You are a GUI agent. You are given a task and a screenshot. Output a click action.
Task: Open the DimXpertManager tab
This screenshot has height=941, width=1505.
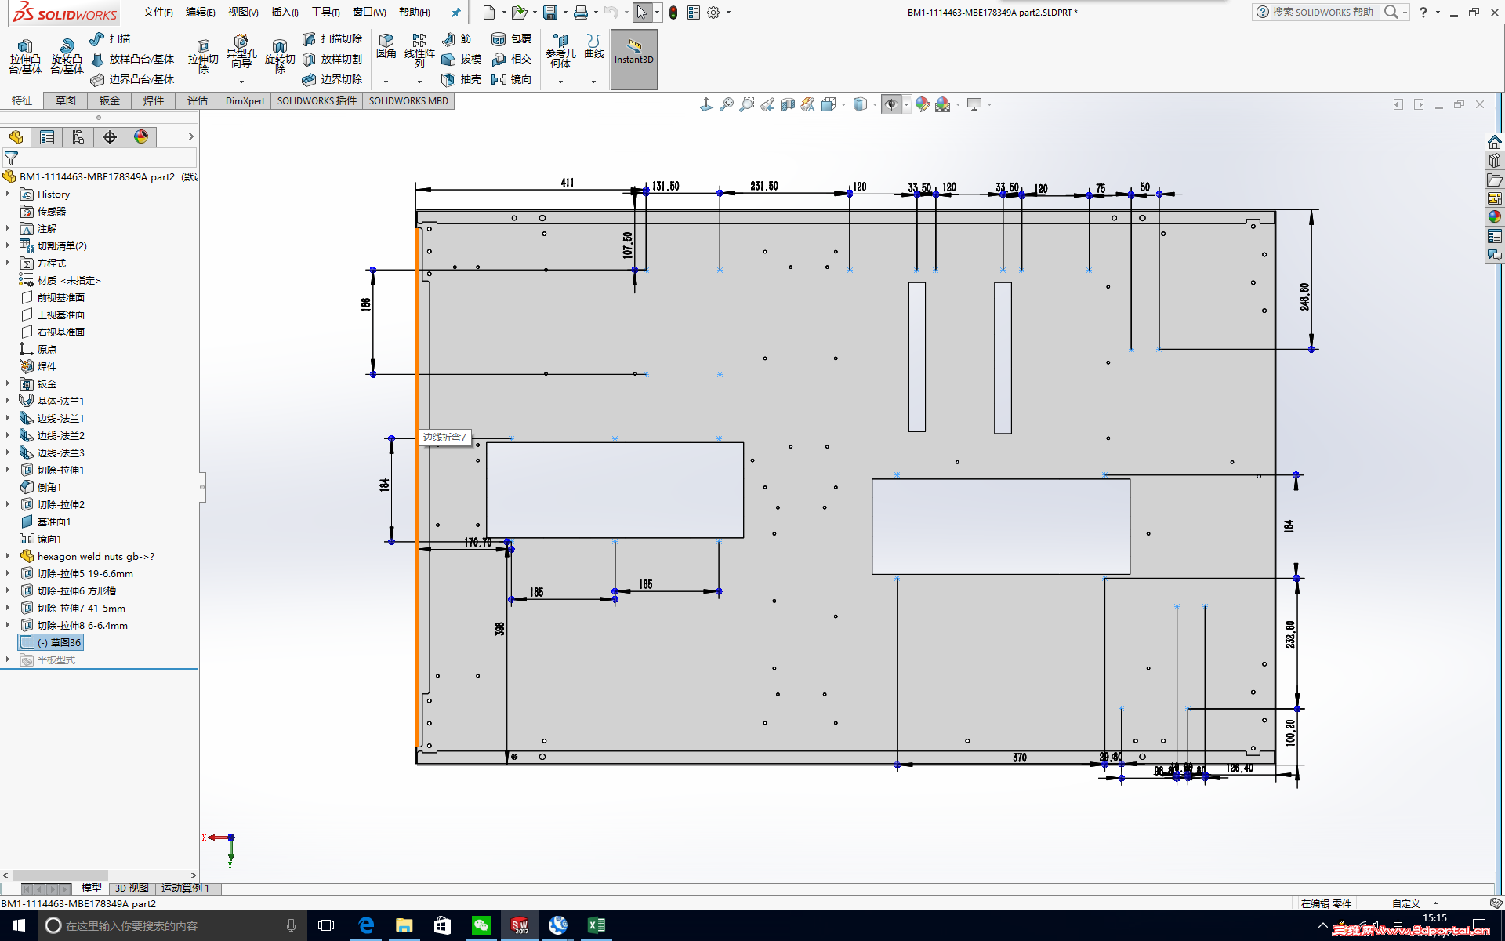click(x=110, y=137)
